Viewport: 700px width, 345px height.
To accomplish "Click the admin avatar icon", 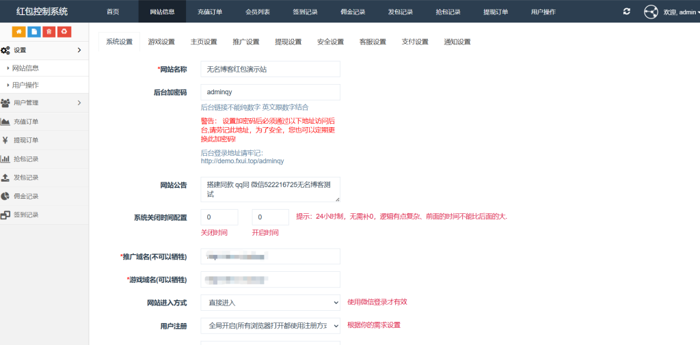I will tap(651, 12).
